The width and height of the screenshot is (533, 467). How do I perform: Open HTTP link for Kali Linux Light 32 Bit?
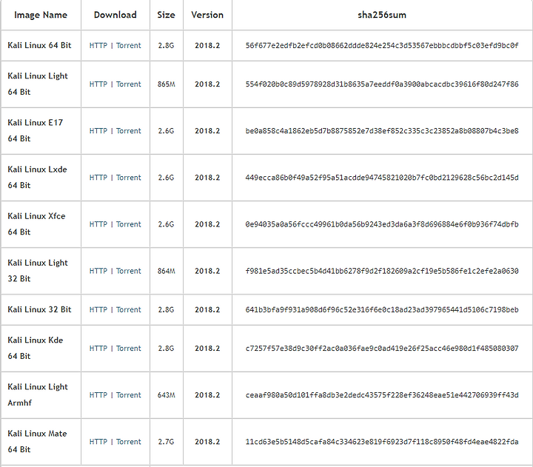coord(98,271)
